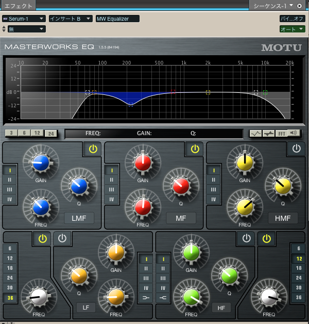Click the blue LMF band handle on graph
The image size is (309, 324).
[x=131, y=105]
